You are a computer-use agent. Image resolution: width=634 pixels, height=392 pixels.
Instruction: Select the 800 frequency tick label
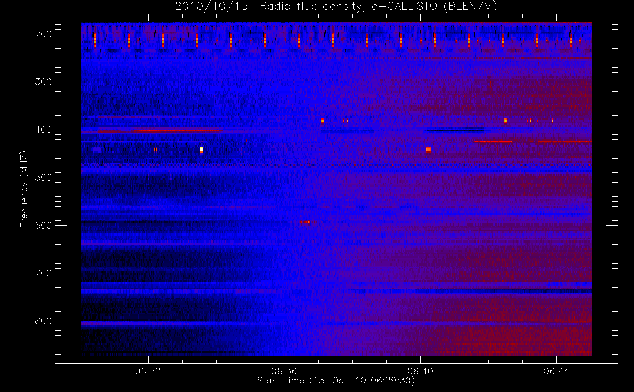click(43, 321)
